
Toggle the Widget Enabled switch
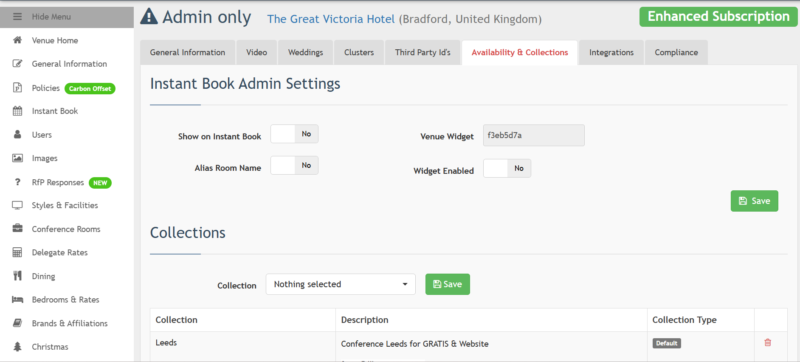tap(507, 168)
